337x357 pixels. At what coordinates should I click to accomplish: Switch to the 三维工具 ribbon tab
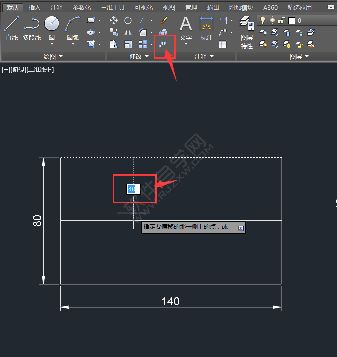pyautogui.click(x=113, y=8)
